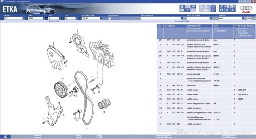Click the bottom-left status bar icon

pyautogui.click(x=5, y=136)
